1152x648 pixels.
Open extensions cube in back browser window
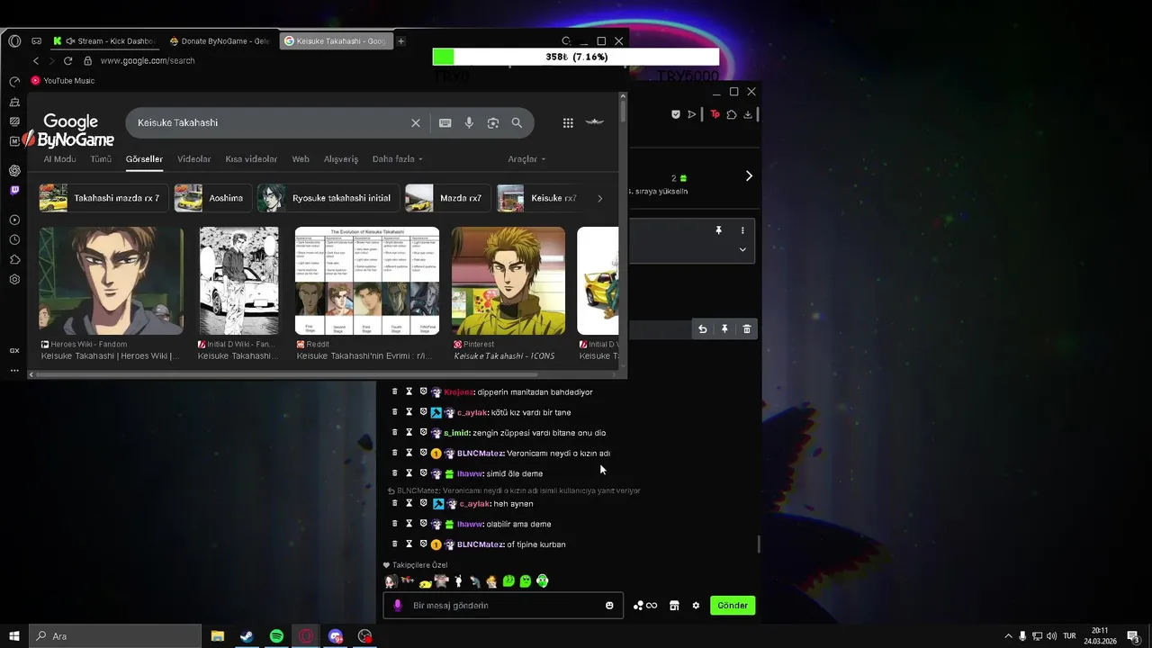(x=732, y=114)
